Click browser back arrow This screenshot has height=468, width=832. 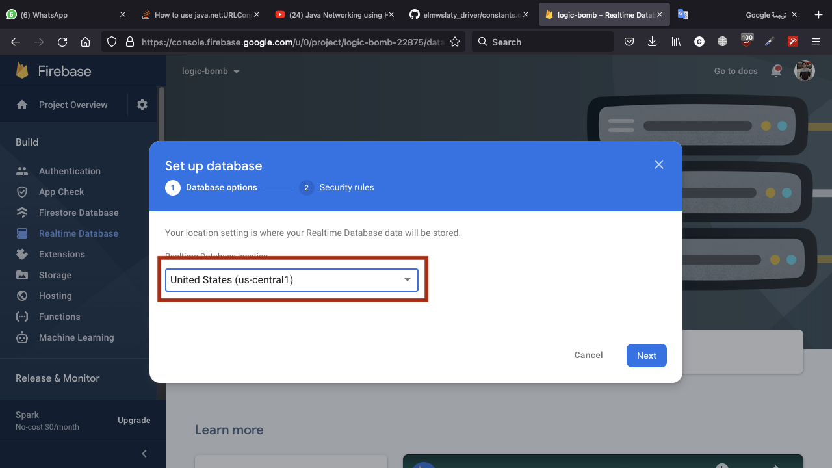16,42
